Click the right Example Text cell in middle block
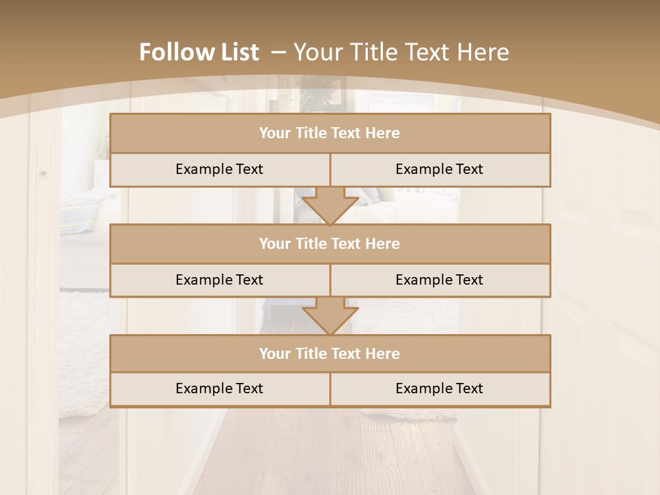This screenshot has width=660, height=495. 440,280
